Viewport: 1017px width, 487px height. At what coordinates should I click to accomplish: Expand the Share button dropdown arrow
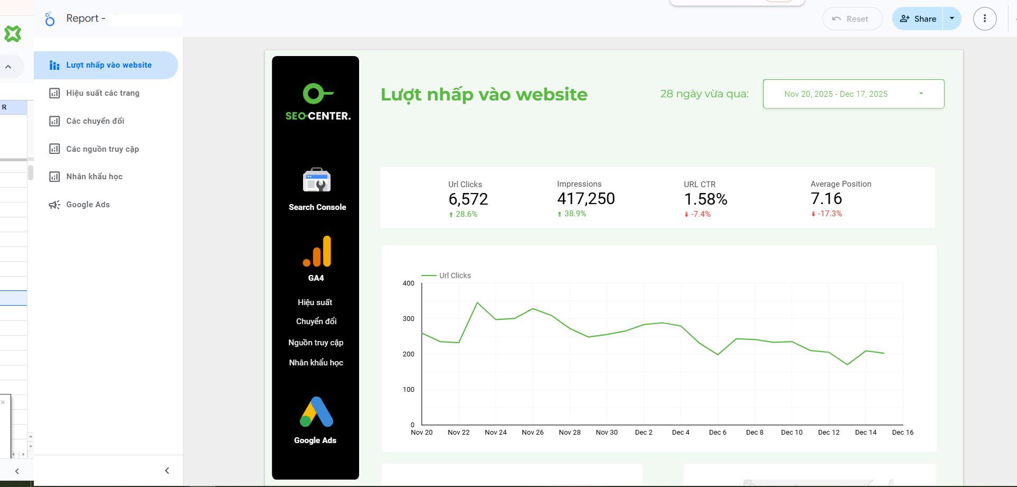pyautogui.click(x=952, y=19)
